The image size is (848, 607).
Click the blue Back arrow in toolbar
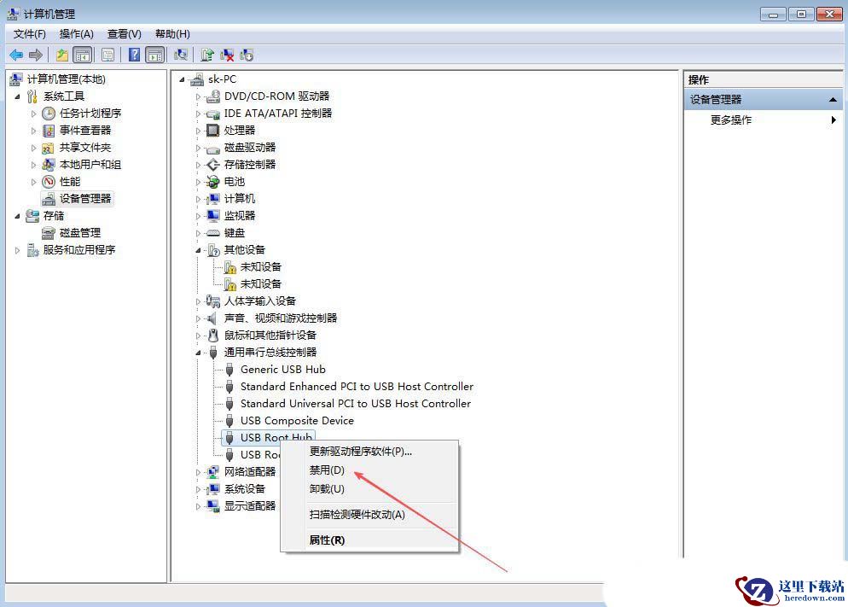(15, 55)
